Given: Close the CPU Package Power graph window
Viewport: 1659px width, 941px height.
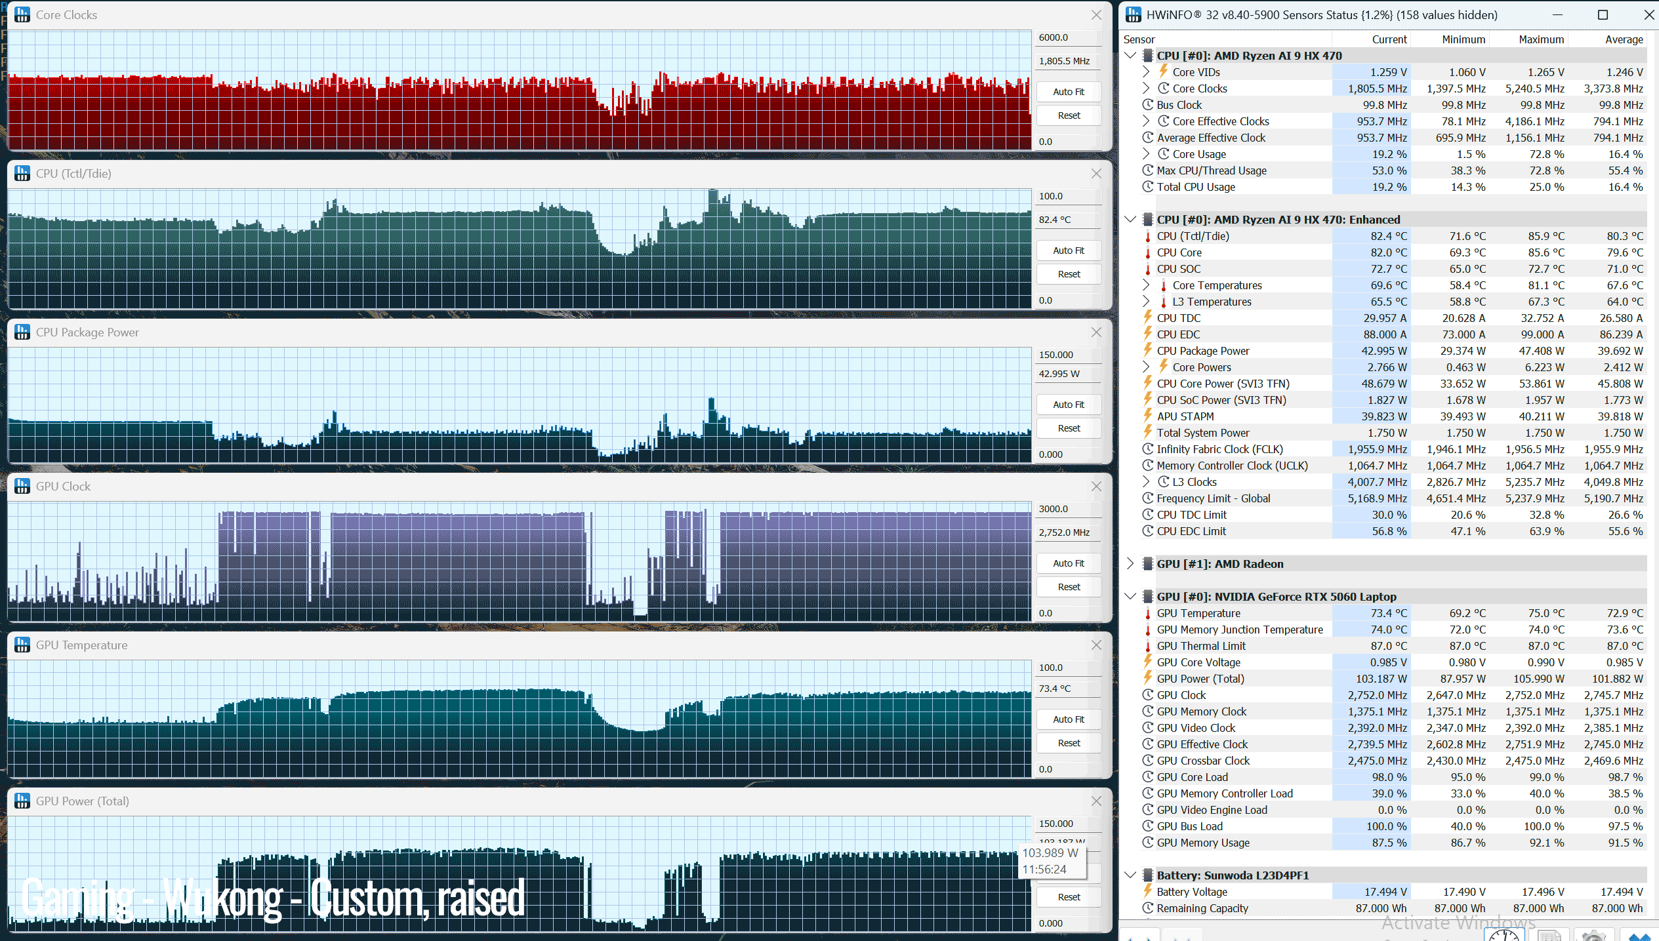Looking at the screenshot, I should point(1096,332).
